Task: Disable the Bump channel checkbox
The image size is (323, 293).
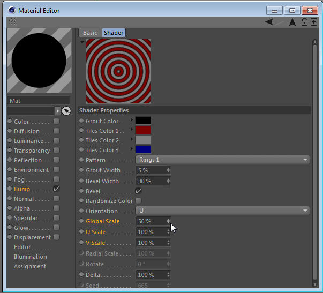Action: [56, 189]
